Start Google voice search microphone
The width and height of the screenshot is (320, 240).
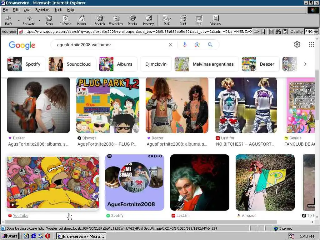coord(184,45)
